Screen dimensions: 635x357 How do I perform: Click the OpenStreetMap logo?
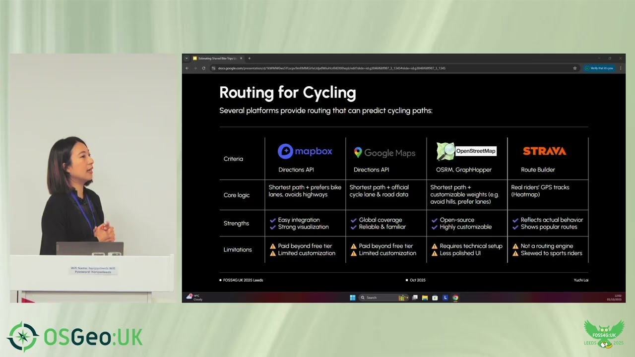point(466,151)
